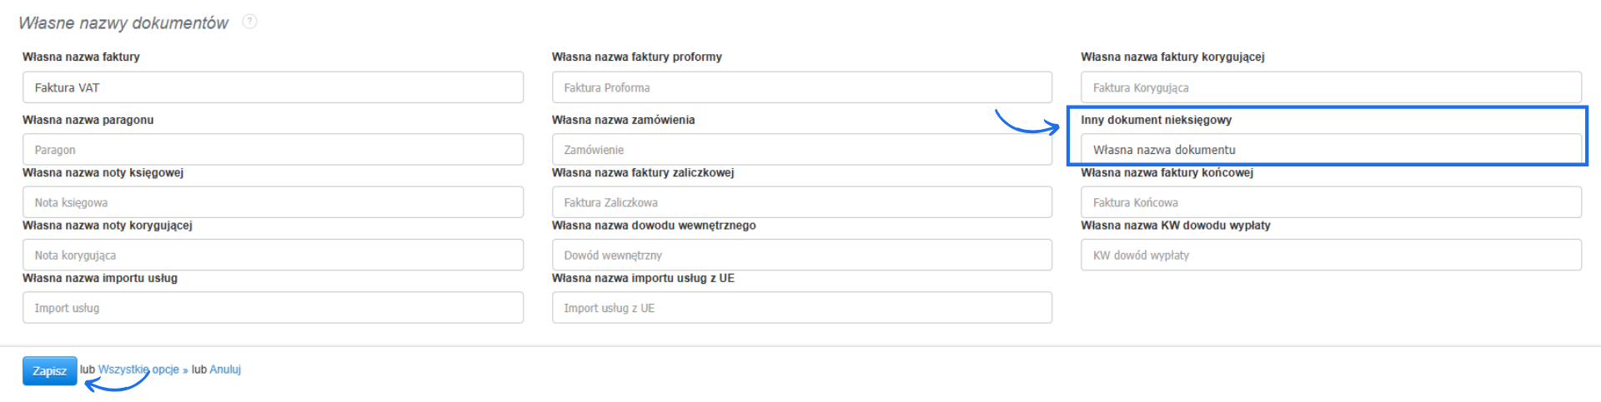The width and height of the screenshot is (1601, 402).
Task: Click the KW dowód wypłaty field
Action: click(x=1331, y=255)
